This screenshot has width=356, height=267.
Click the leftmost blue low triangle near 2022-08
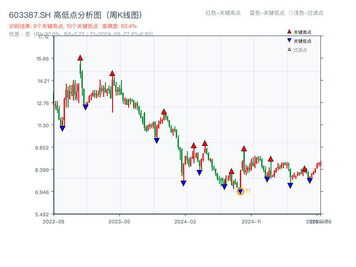[61, 129]
